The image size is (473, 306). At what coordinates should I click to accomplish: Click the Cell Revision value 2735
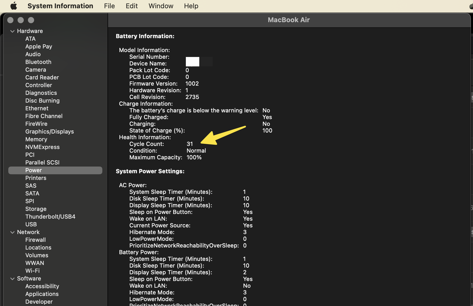point(192,97)
